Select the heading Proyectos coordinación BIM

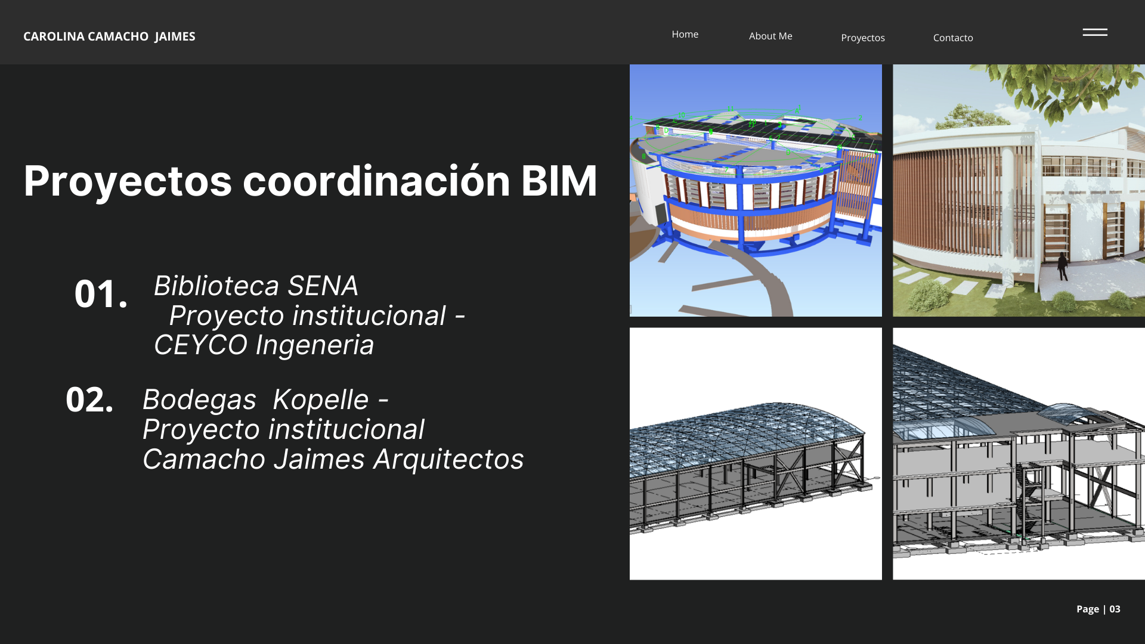[x=310, y=181]
